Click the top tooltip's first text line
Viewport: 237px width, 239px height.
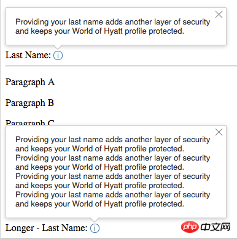click(113, 22)
